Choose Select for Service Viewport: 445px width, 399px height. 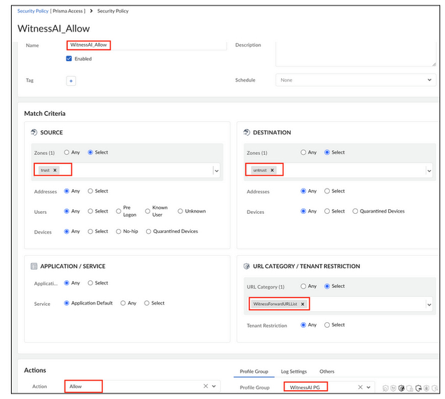coord(147,303)
